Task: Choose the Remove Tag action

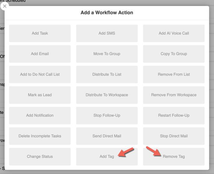Action: (174, 157)
